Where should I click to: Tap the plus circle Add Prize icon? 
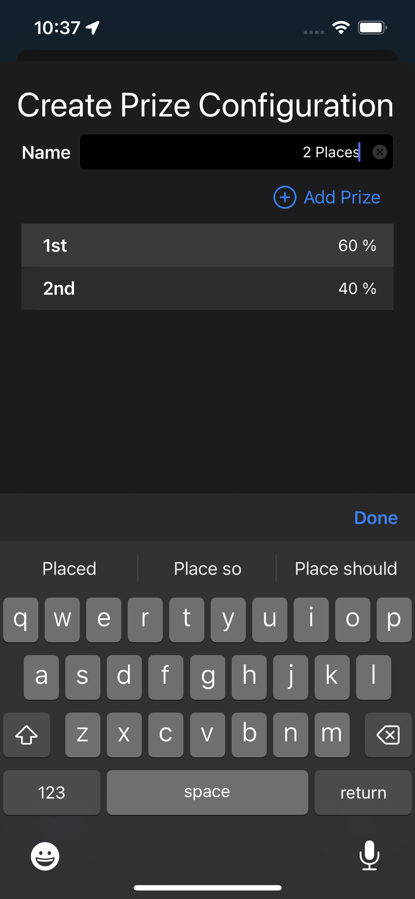(285, 197)
